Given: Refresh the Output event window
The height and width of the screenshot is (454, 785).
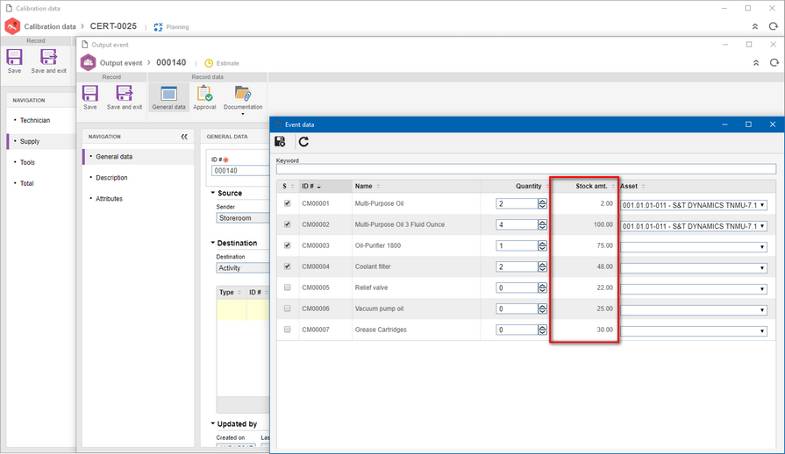Looking at the screenshot, I should 774,62.
